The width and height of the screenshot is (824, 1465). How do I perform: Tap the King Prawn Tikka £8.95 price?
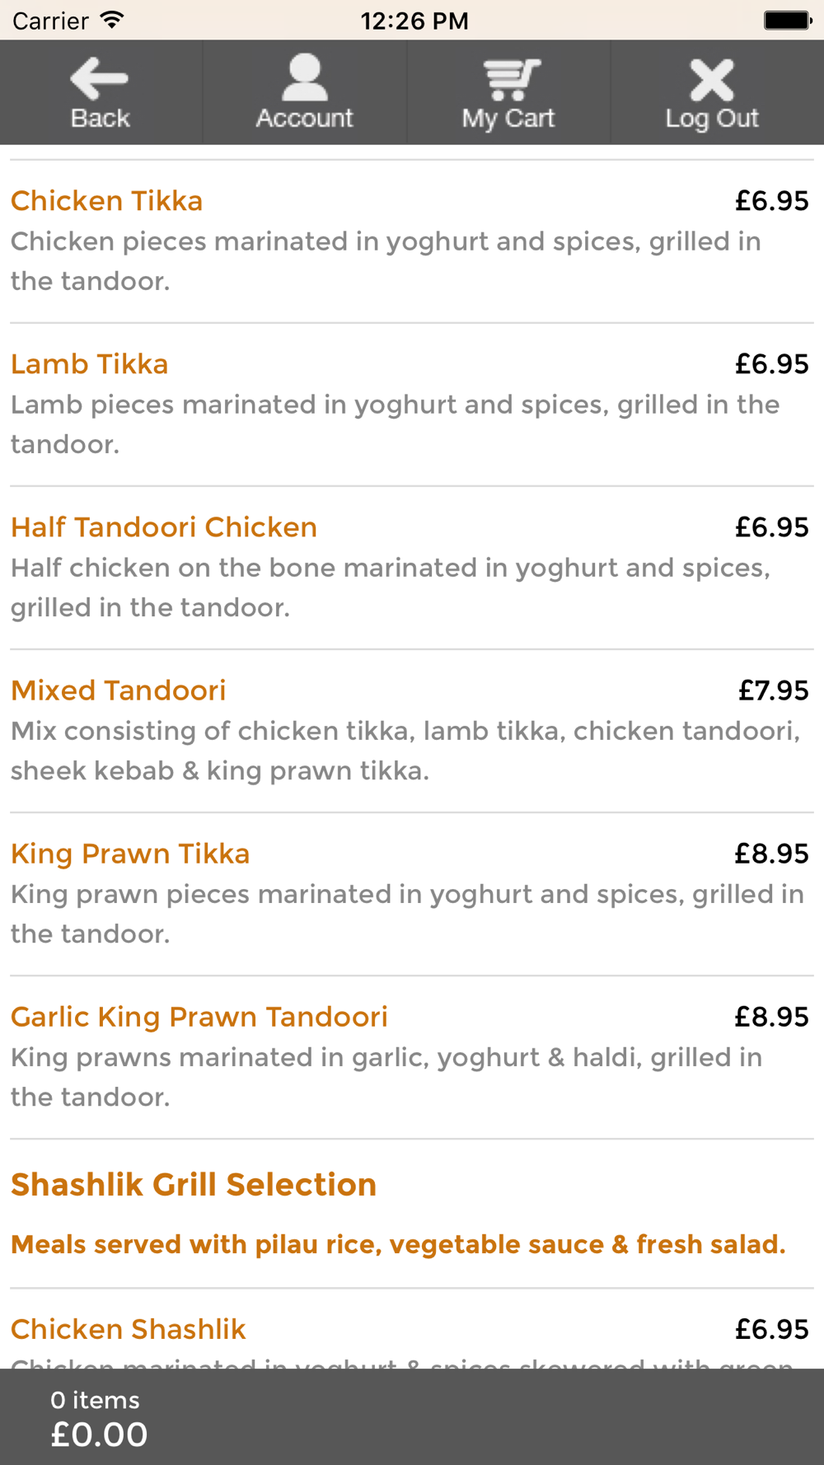[x=771, y=854]
